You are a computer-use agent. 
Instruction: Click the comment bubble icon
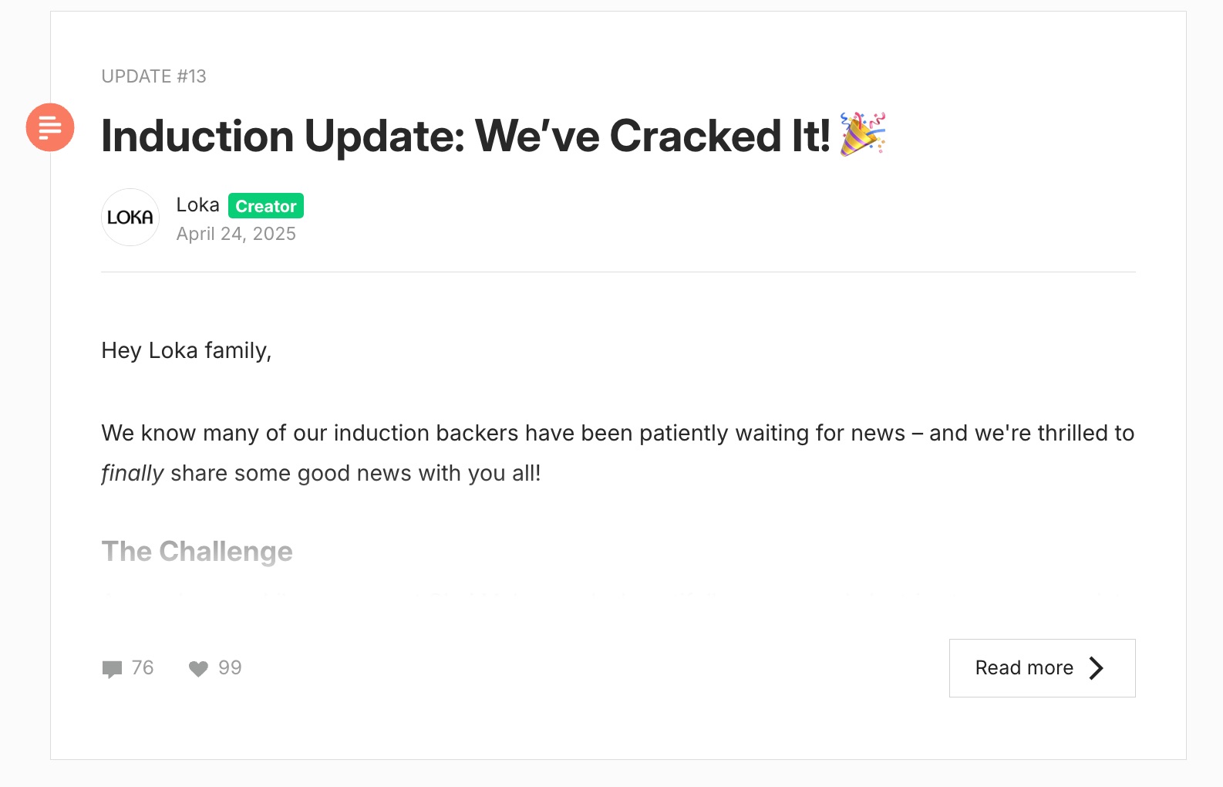[112, 669]
